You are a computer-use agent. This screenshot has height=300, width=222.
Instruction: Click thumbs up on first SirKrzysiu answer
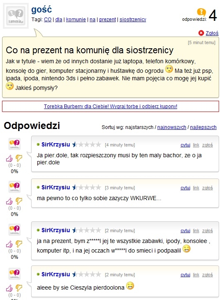click(9, 158)
